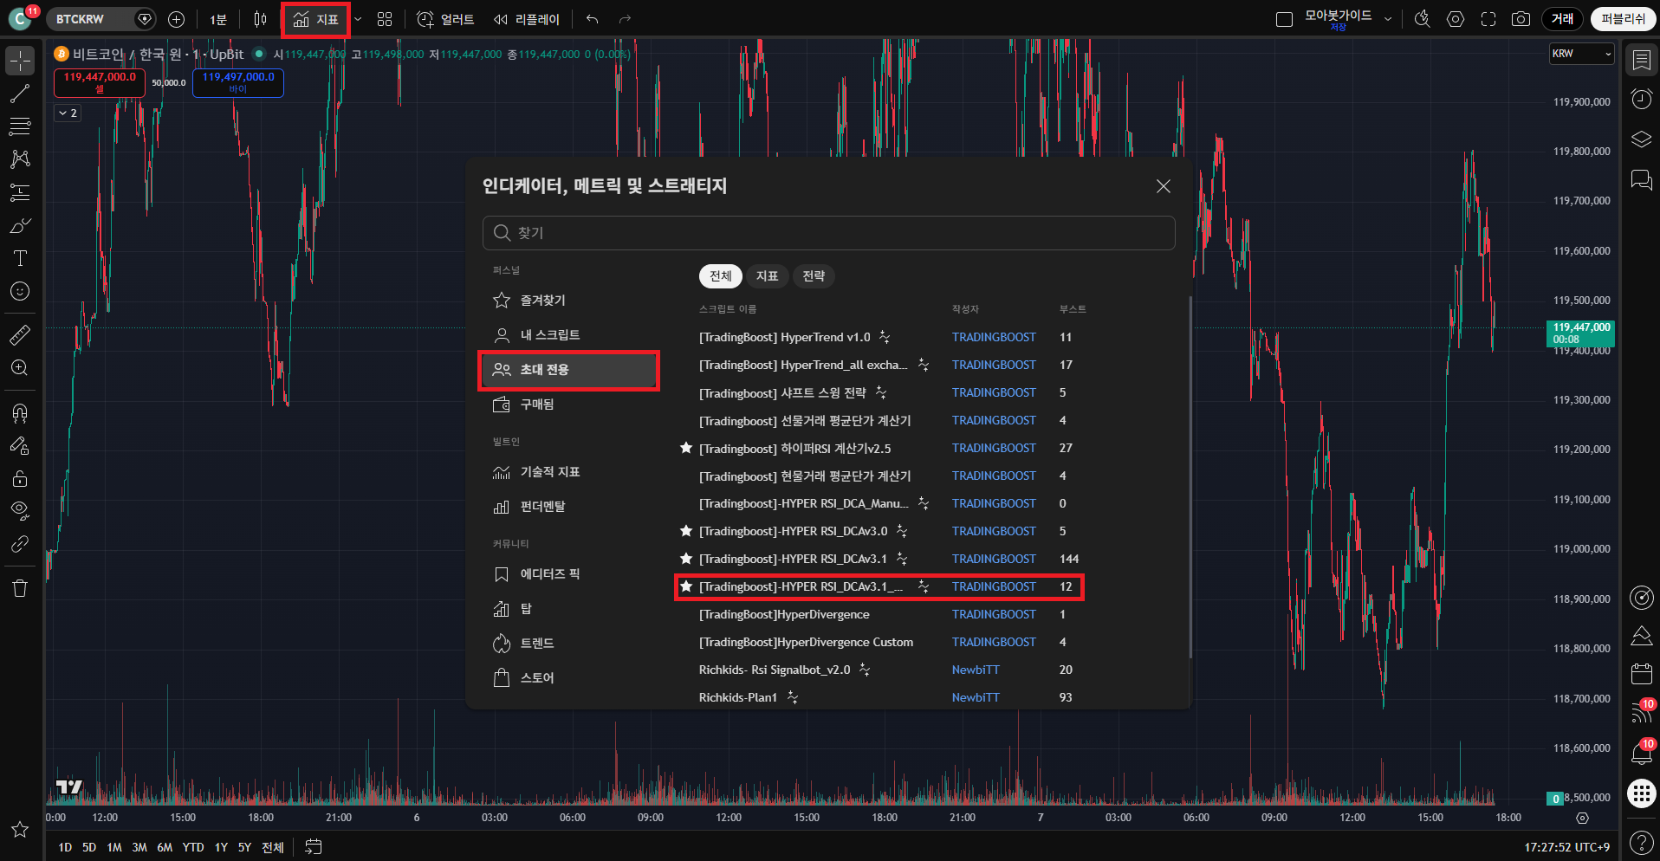The image size is (1660, 861).
Task: Open the forecasting and measurement tools
Action: pos(20,192)
